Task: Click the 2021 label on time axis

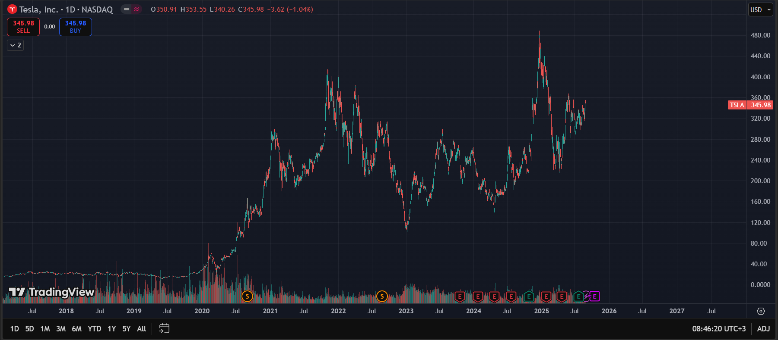Action: coord(270,311)
